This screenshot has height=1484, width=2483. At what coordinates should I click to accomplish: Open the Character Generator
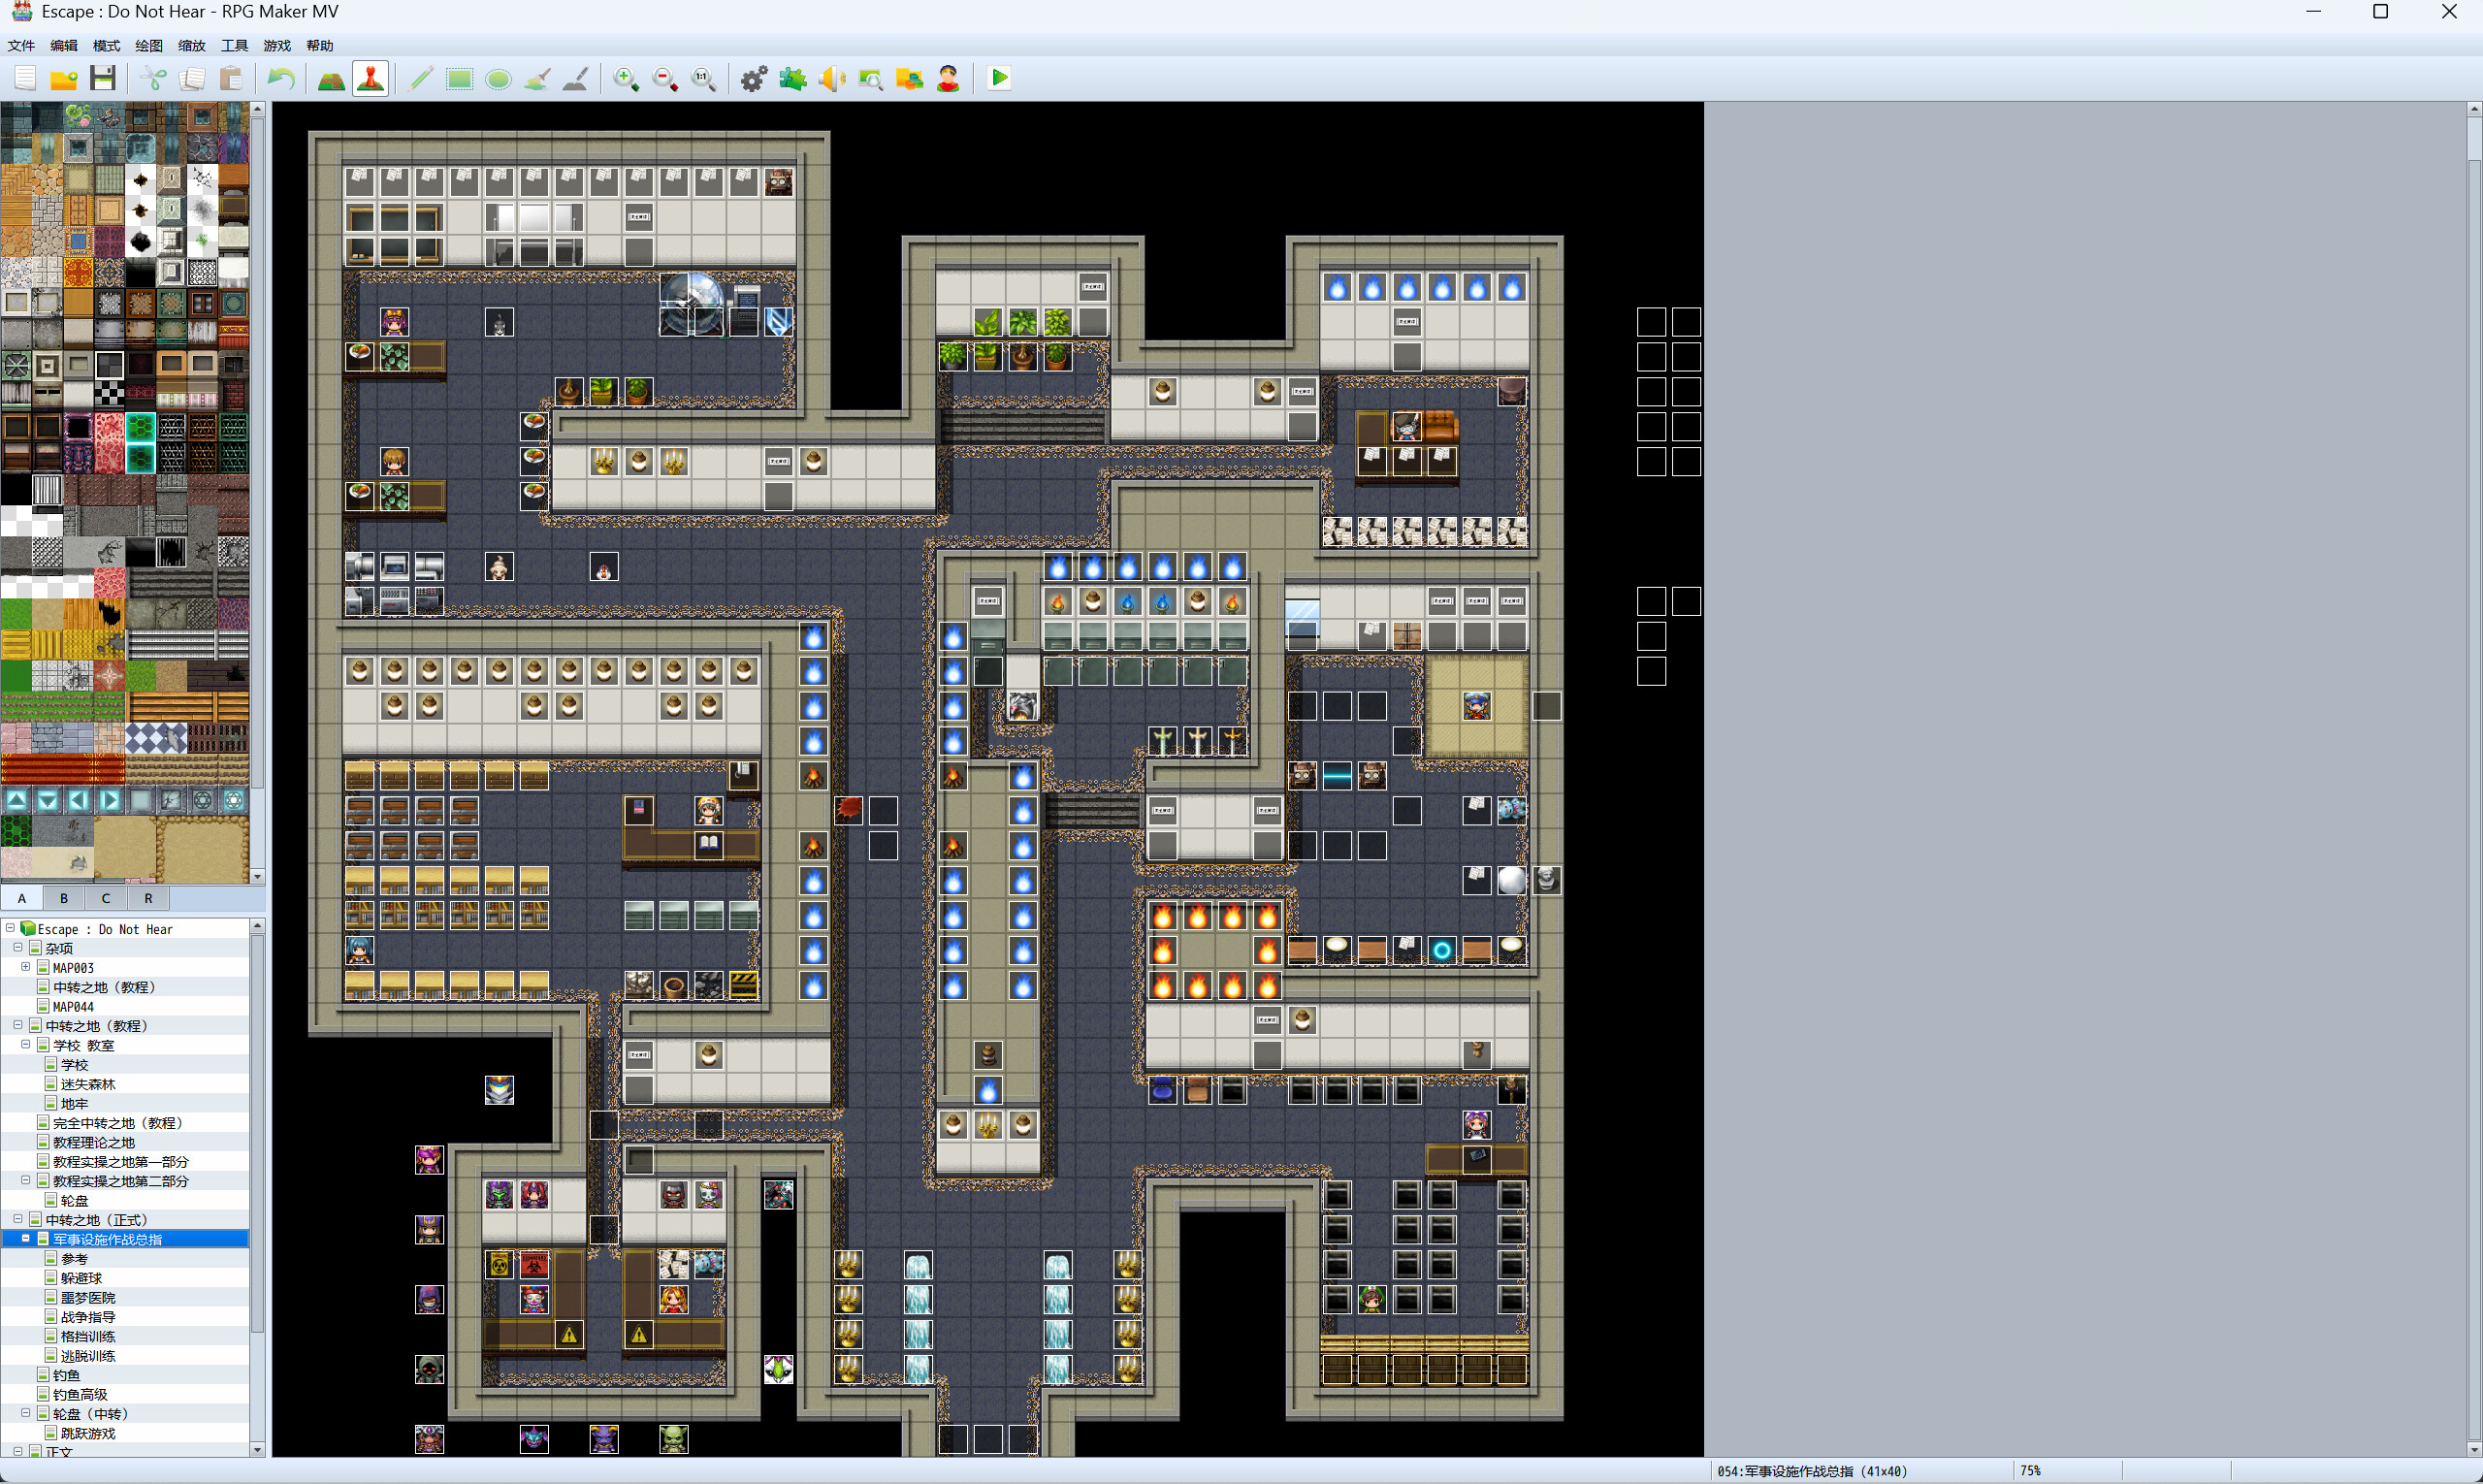(x=948, y=78)
